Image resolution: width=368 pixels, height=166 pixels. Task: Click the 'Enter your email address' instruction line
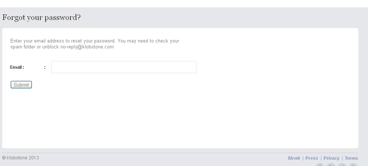tap(63, 41)
